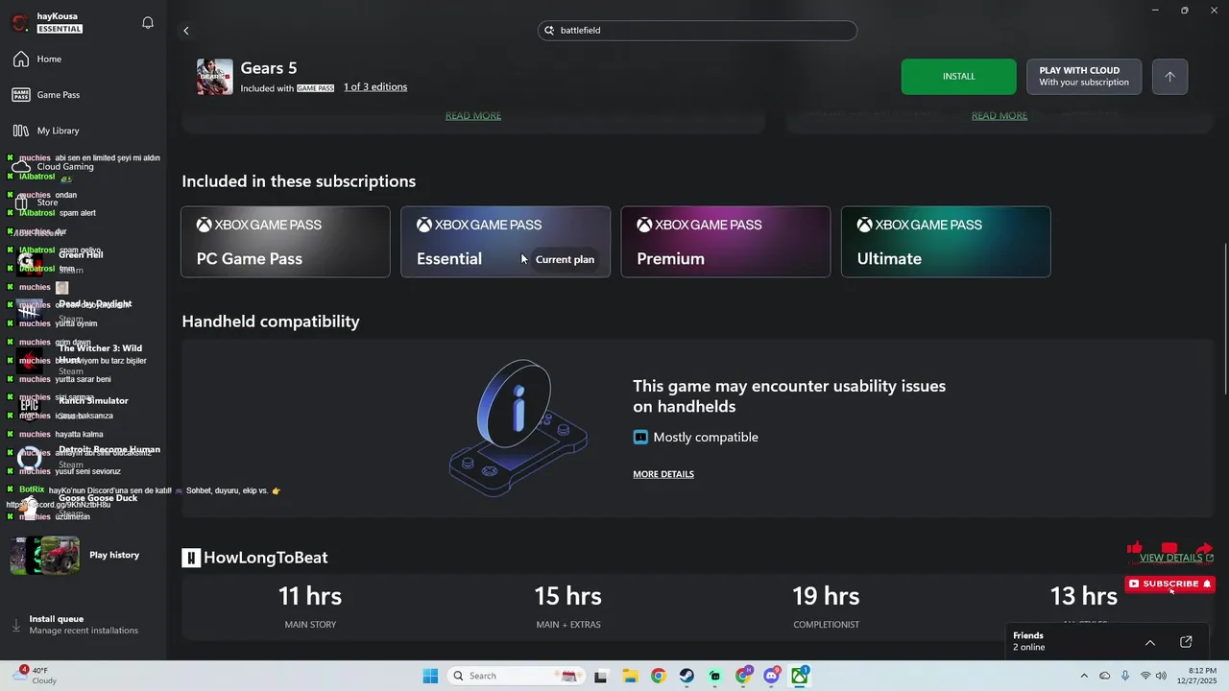Viewport: 1229px width, 691px height.
Task: Open Ranch Simulator in the sidebar
Action: (x=84, y=407)
